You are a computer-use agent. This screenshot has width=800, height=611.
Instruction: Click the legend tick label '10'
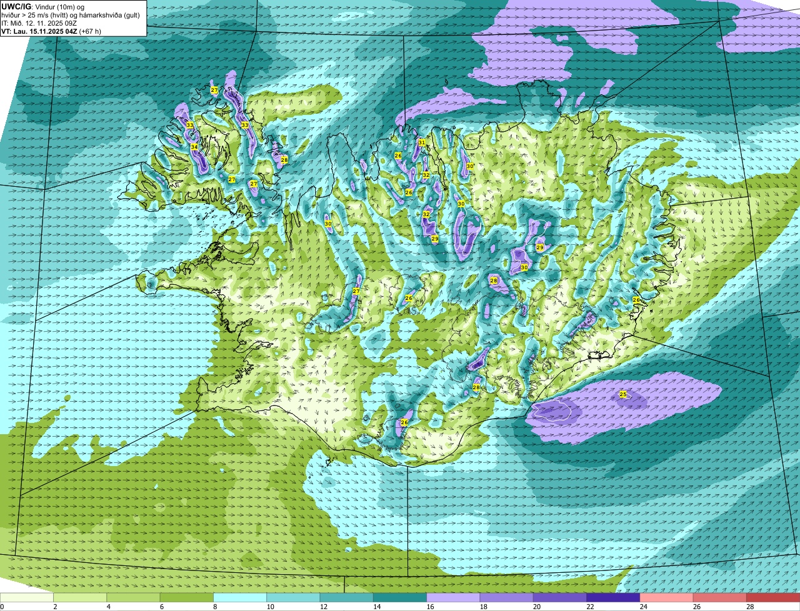(x=270, y=607)
